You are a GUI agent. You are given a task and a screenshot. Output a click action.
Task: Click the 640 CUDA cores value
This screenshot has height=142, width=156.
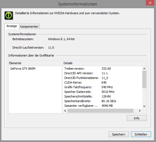104,82
